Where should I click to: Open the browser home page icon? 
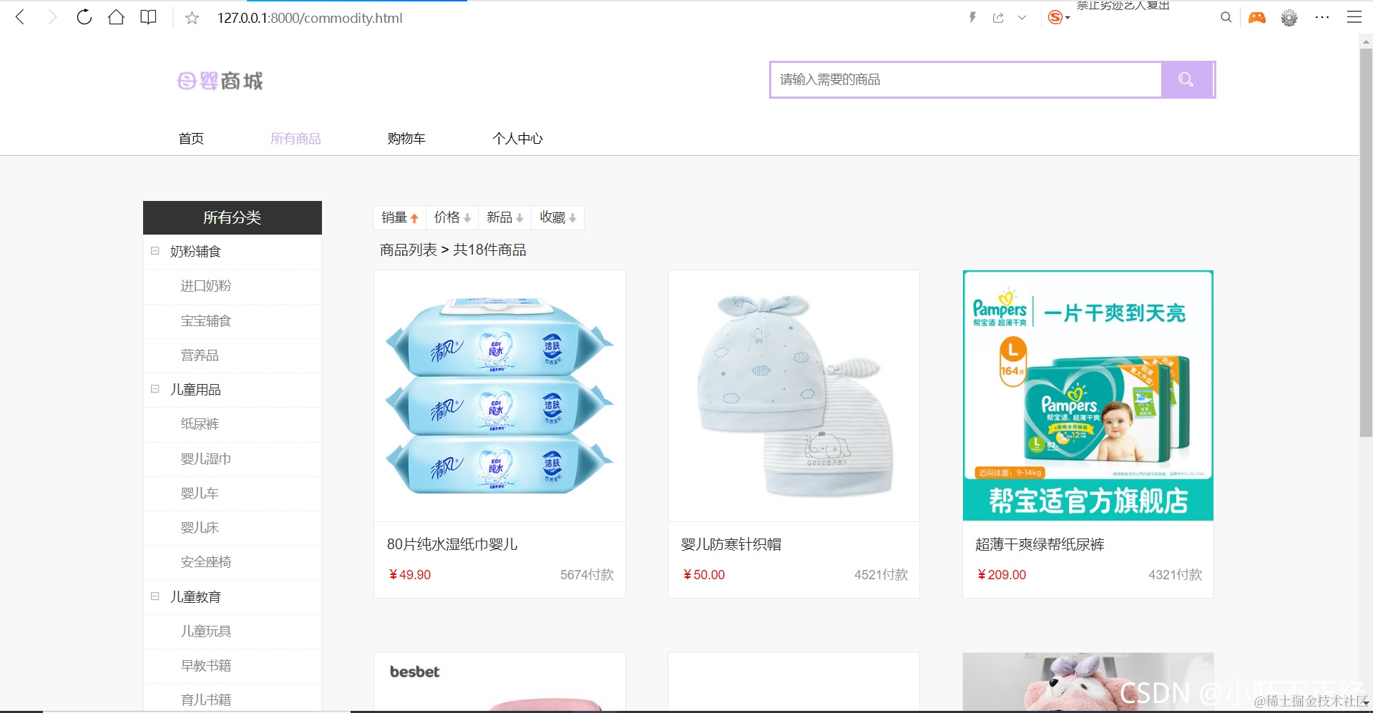tap(116, 17)
